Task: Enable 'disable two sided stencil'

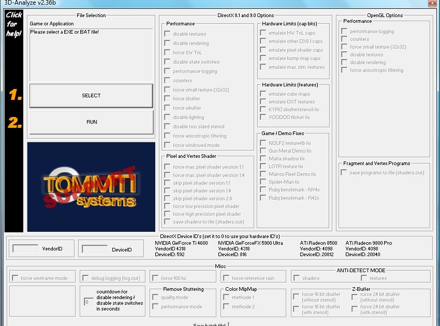Action: (167, 126)
